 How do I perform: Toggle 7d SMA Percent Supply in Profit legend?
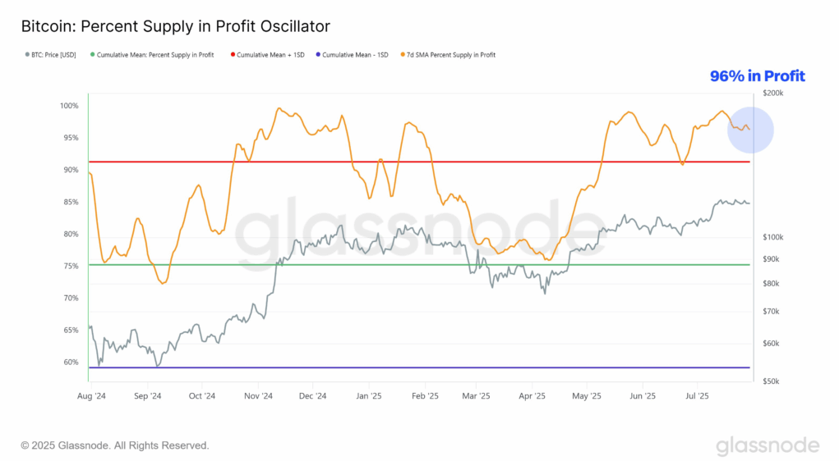point(448,55)
